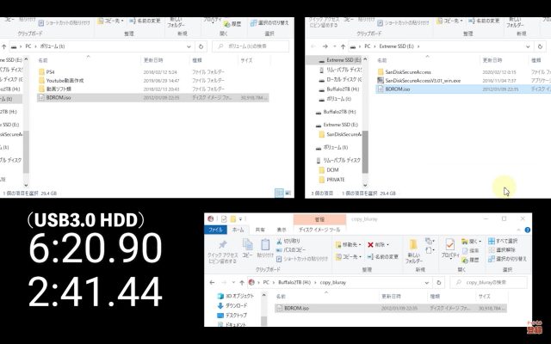Select SanDiskSecureAccess folder in file list

(x=407, y=72)
